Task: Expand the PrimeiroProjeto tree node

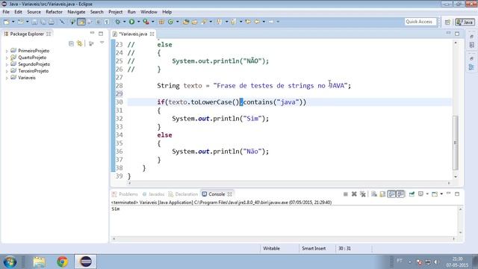Action: pos(7,51)
